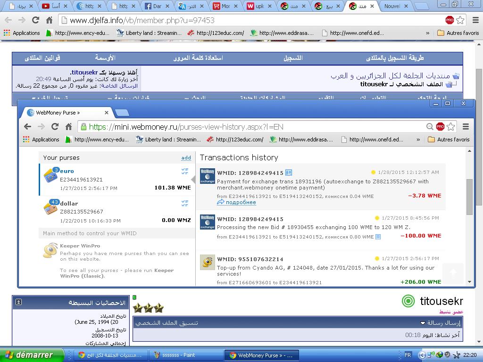
Task: Open استعادة كلمة المرور password recovery menu item
Action: [198, 58]
